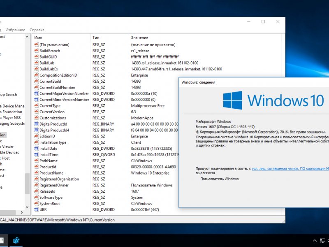Click the 0x5823831f (1478722335) data
Image resolution: width=329 pixels, height=247 pixels.
[151, 148]
